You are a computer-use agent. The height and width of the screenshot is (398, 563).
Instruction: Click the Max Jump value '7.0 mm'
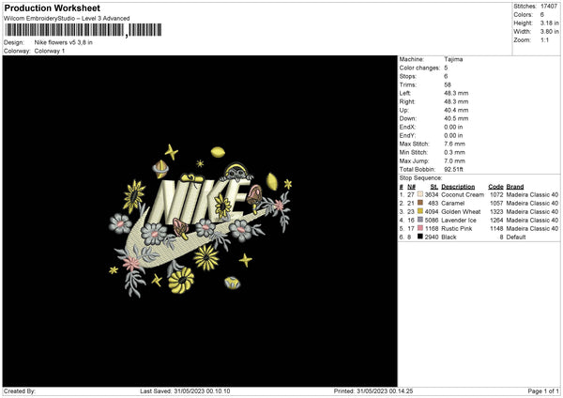point(454,161)
